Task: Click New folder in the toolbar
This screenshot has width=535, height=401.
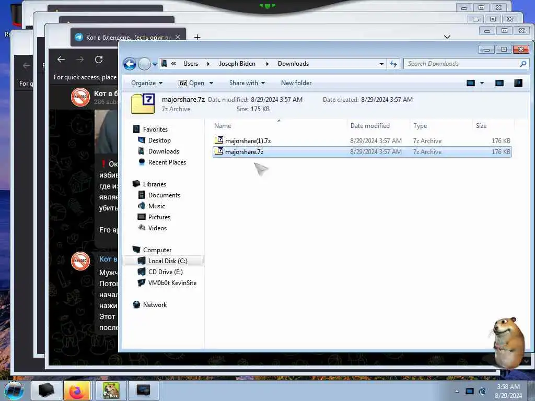Action: (296, 83)
